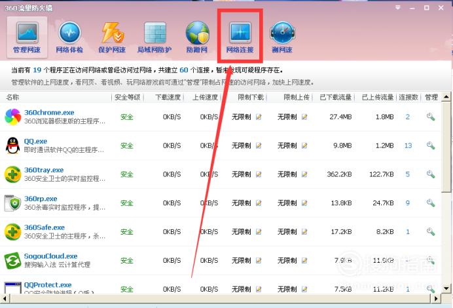Open manage tool for 360rp.exe
Screen dimensions: 453x308
[431, 202]
